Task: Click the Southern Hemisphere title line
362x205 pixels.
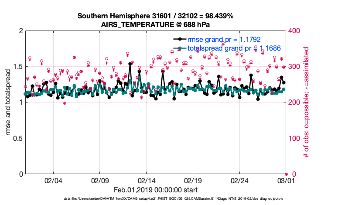Action: click(155, 16)
